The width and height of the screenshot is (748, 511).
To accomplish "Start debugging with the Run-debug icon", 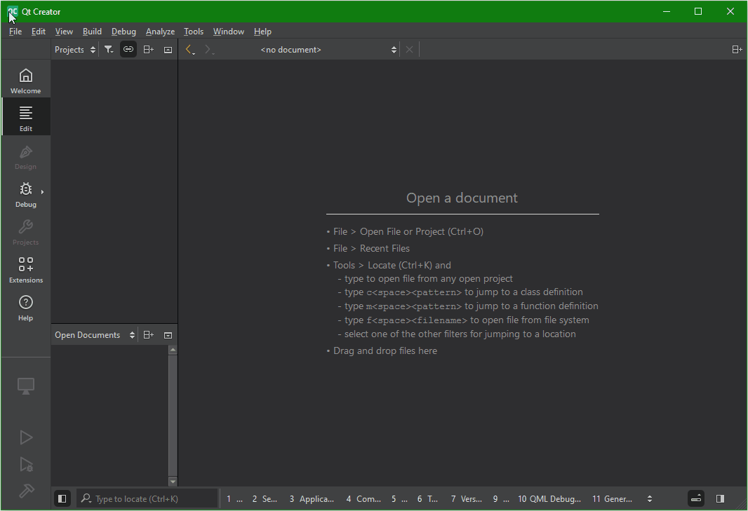I will (26, 464).
